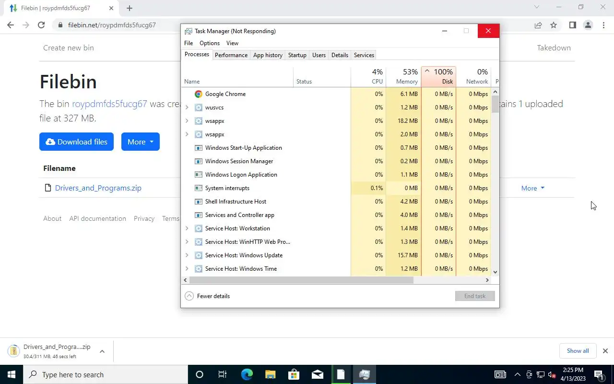Open the API documentation link
Screen dimensions: 614x384
click(x=97, y=218)
